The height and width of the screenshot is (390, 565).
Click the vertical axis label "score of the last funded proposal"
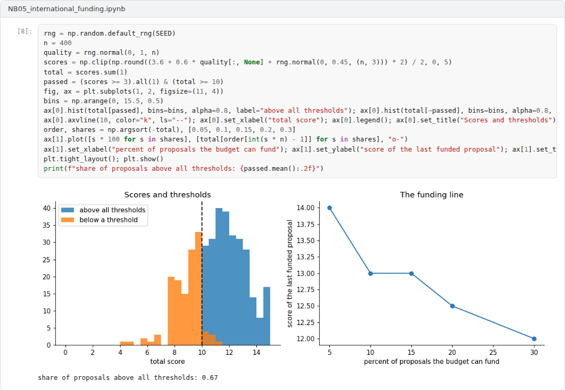pos(290,273)
